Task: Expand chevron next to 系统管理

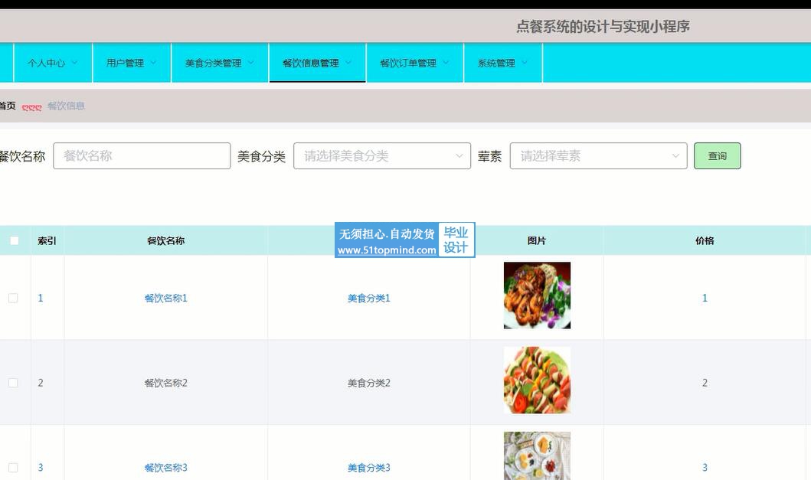Action: [525, 63]
